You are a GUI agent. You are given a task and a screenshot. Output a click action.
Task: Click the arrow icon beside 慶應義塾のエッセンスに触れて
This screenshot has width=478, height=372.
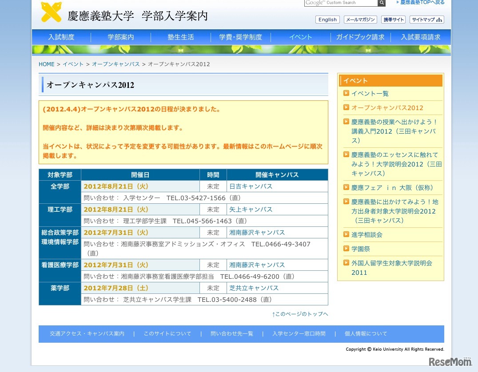coord(346,154)
